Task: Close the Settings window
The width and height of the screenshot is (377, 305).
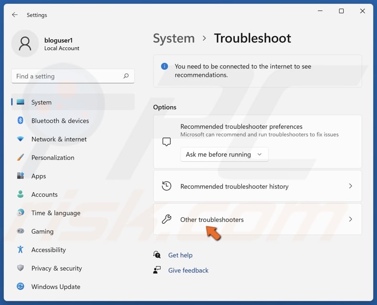Action: click(362, 11)
